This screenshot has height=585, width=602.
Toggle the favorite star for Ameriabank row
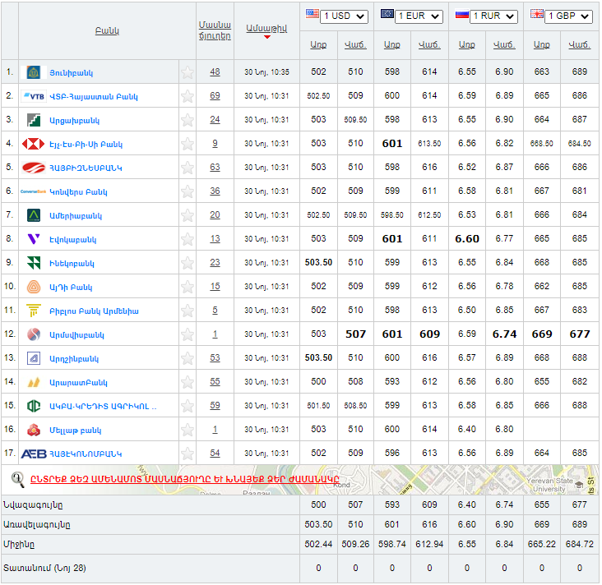pos(188,215)
